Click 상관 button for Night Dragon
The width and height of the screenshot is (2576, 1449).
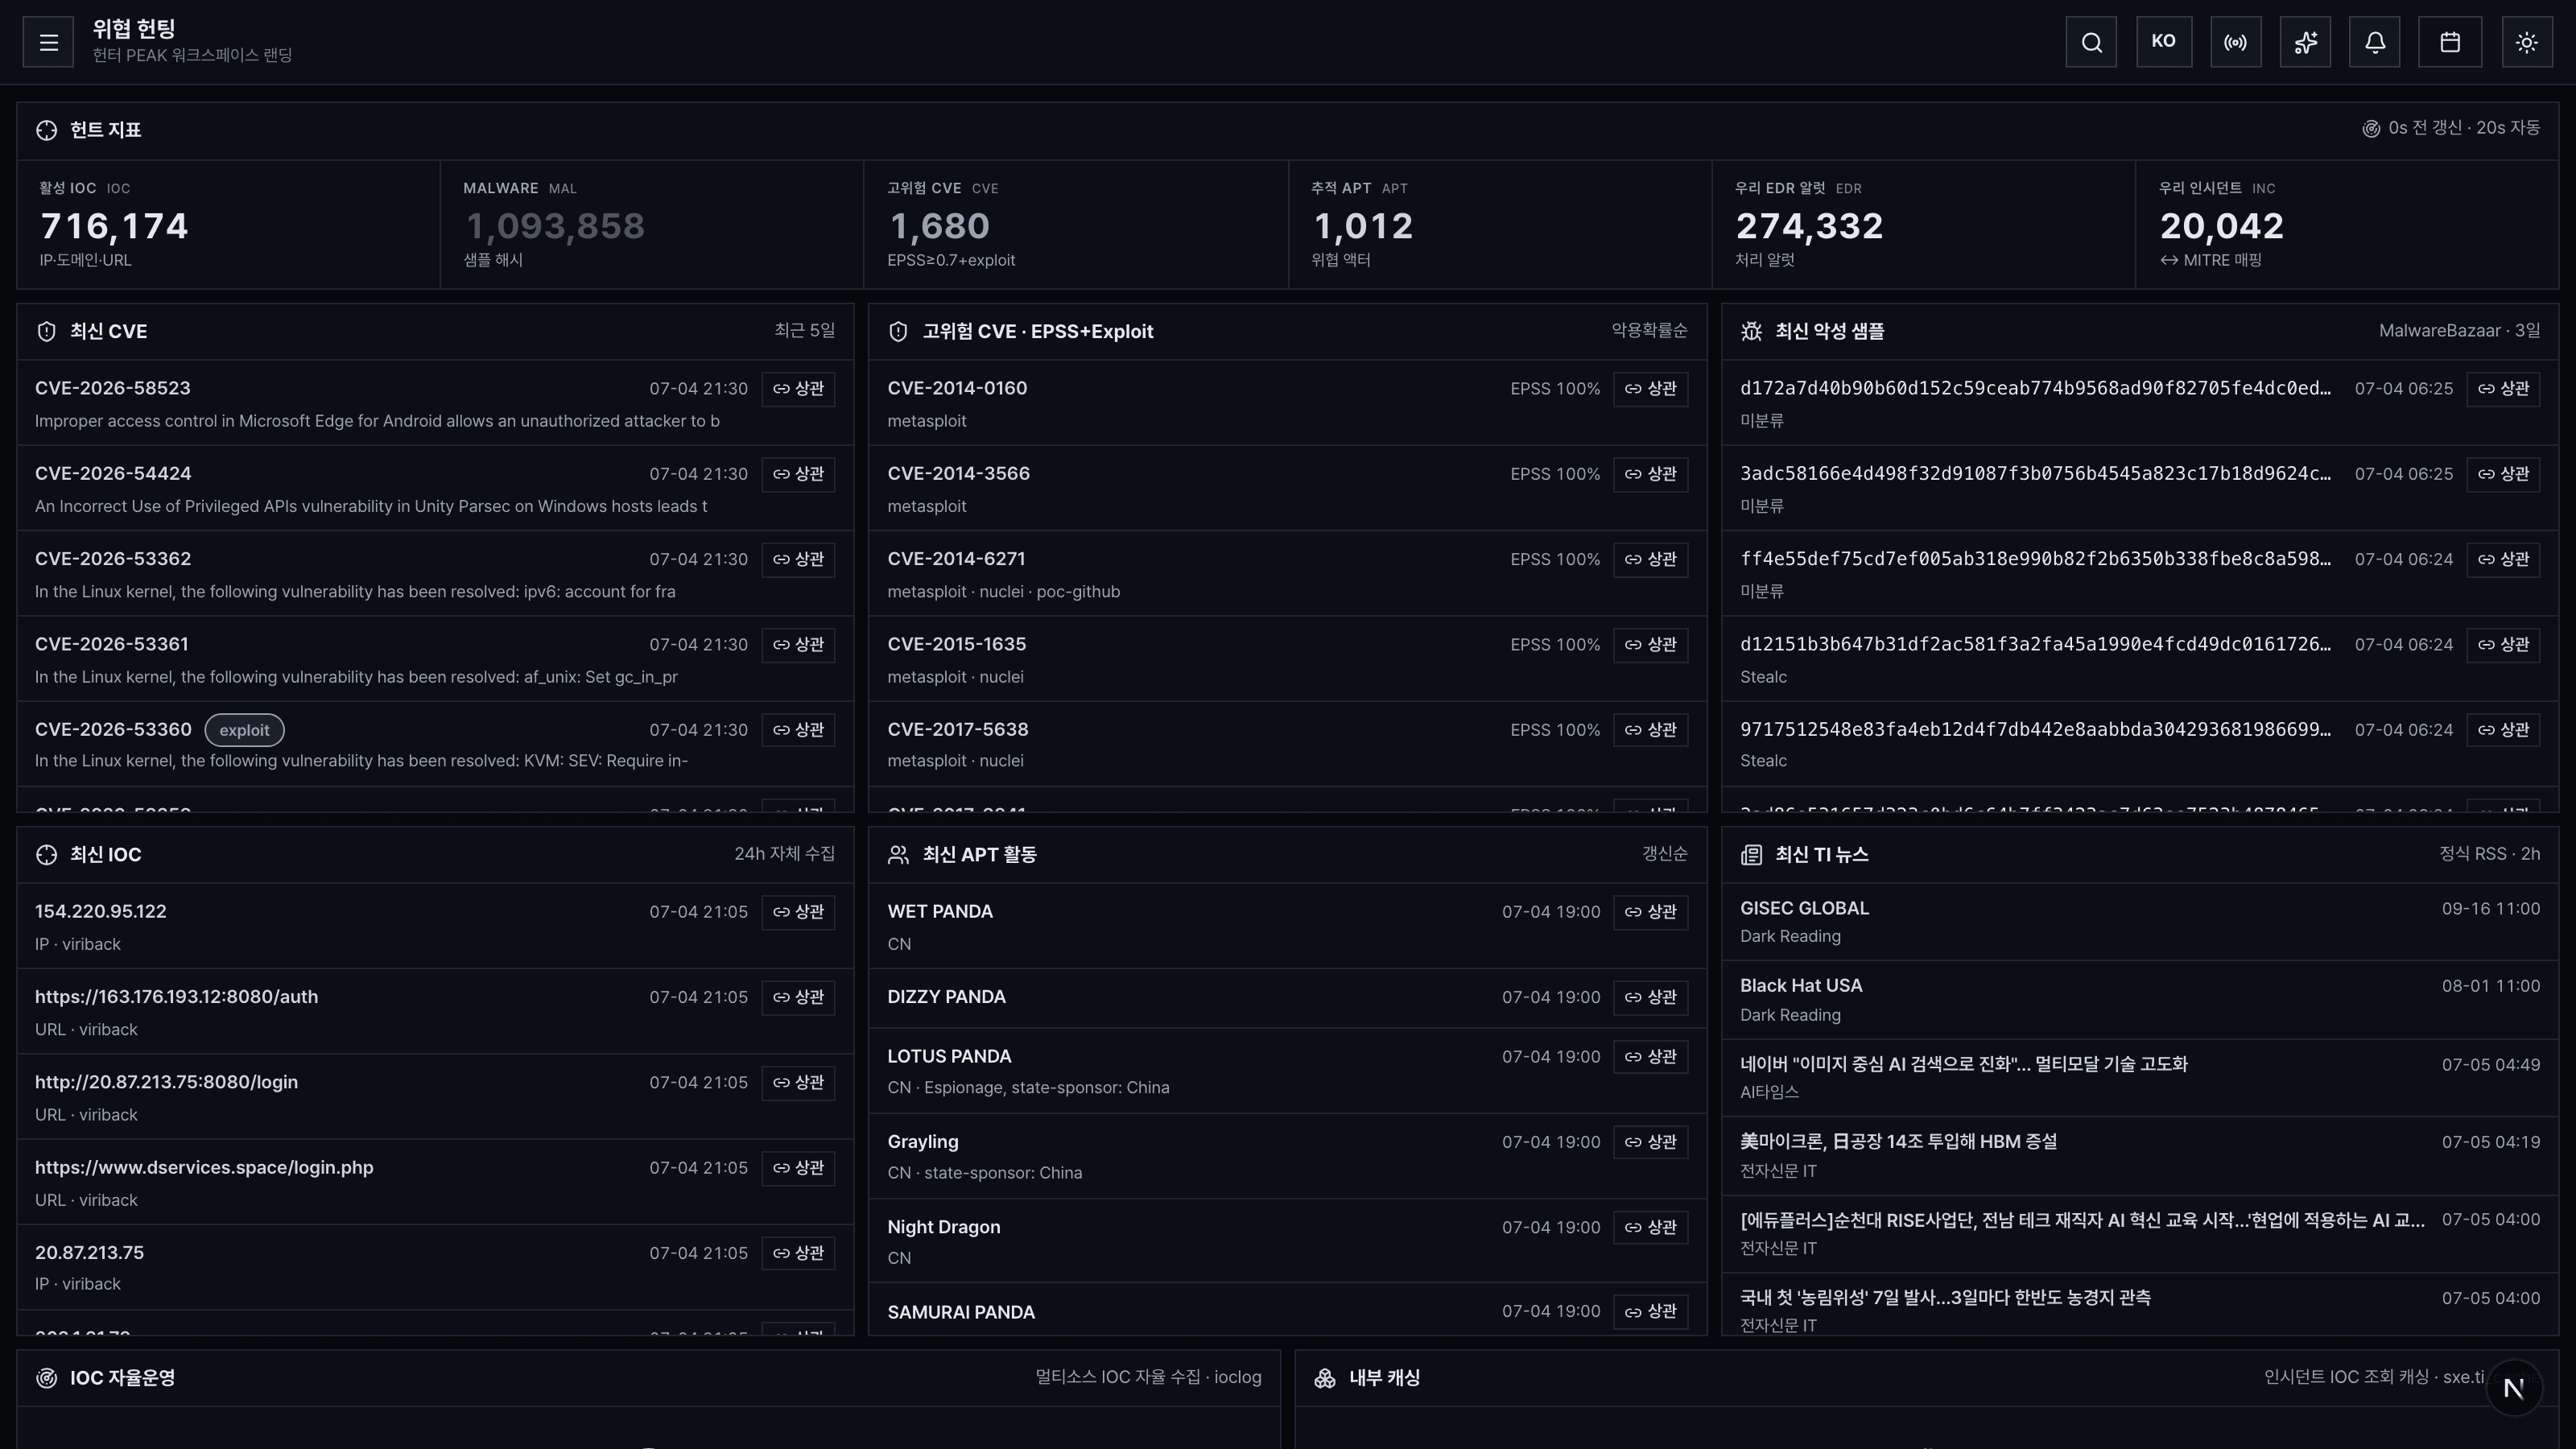tap(1651, 1227)
